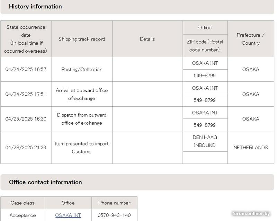Click the Prefecture / Country column header
277x221 pixels.
251,39
